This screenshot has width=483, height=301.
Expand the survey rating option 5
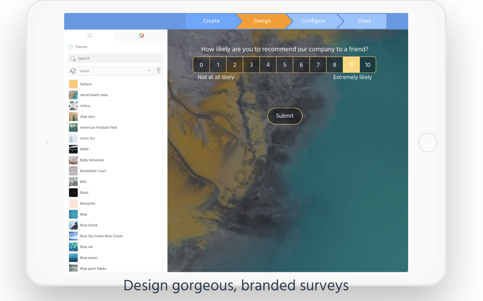point(285,65)
